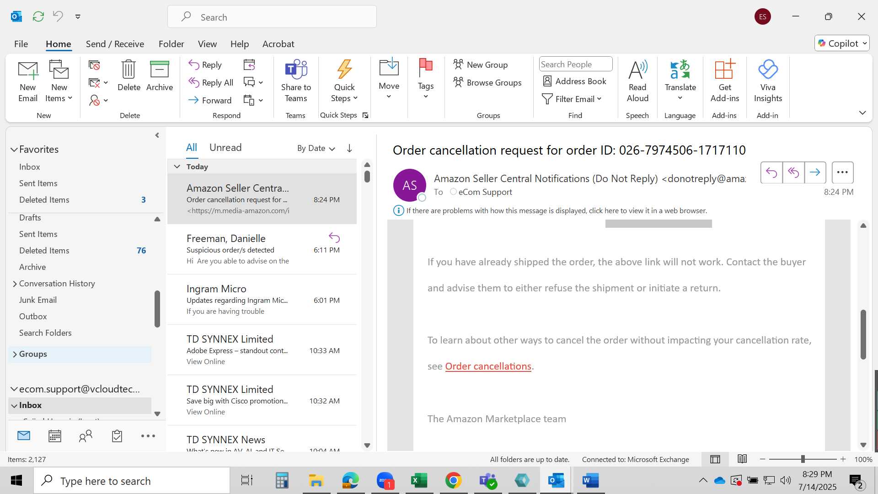The height and width of the screenshot is (494, 878).
Task: Open the Ingram Micro email
Action: tap(262, 300)
